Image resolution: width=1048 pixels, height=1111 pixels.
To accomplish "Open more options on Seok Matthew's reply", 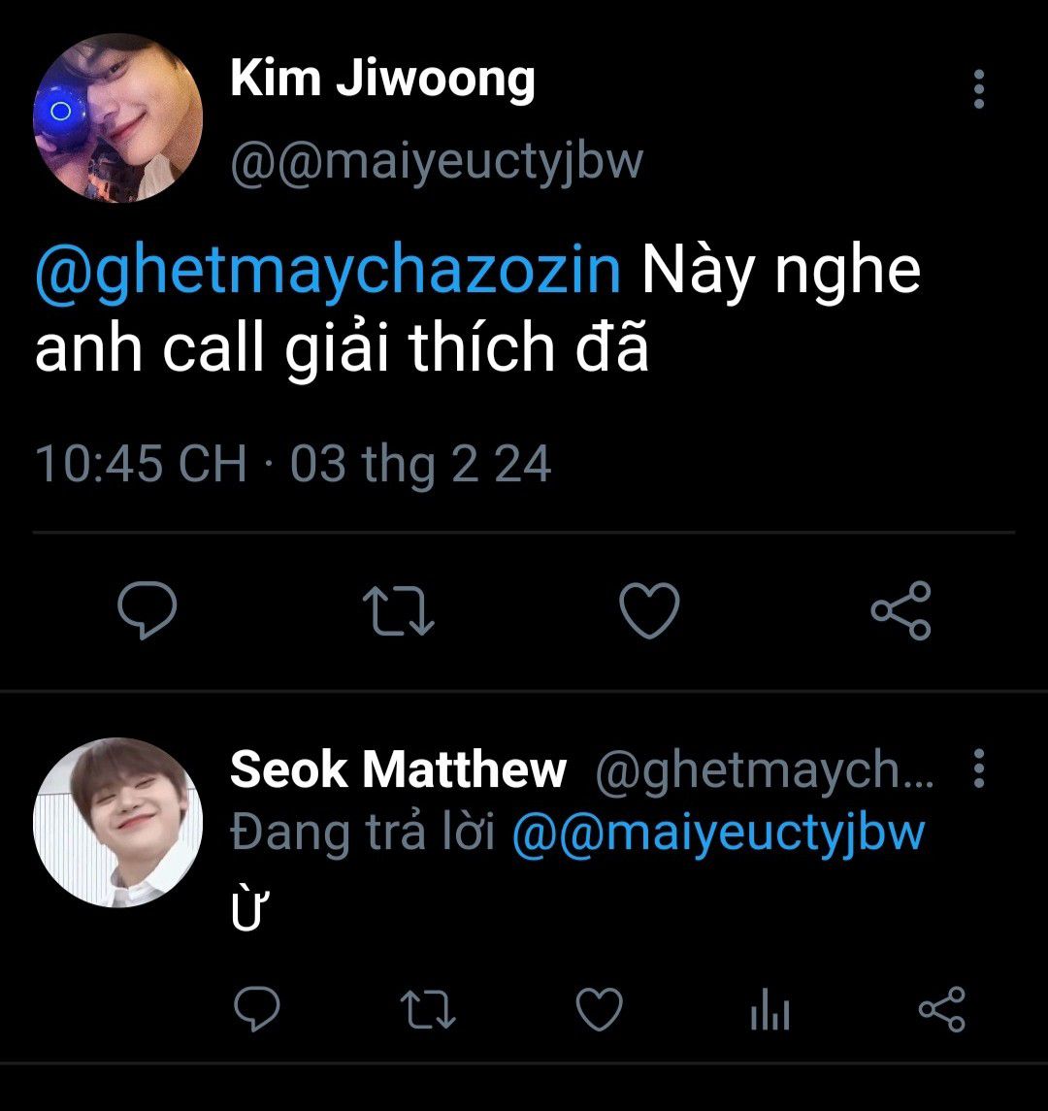I will point(978,769).
